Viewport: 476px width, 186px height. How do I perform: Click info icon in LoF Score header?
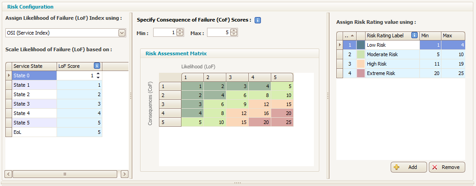(x=97, y=66)
